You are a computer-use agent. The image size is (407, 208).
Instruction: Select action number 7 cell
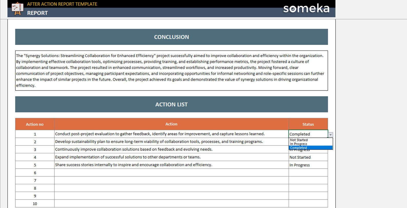coord(35,180)
